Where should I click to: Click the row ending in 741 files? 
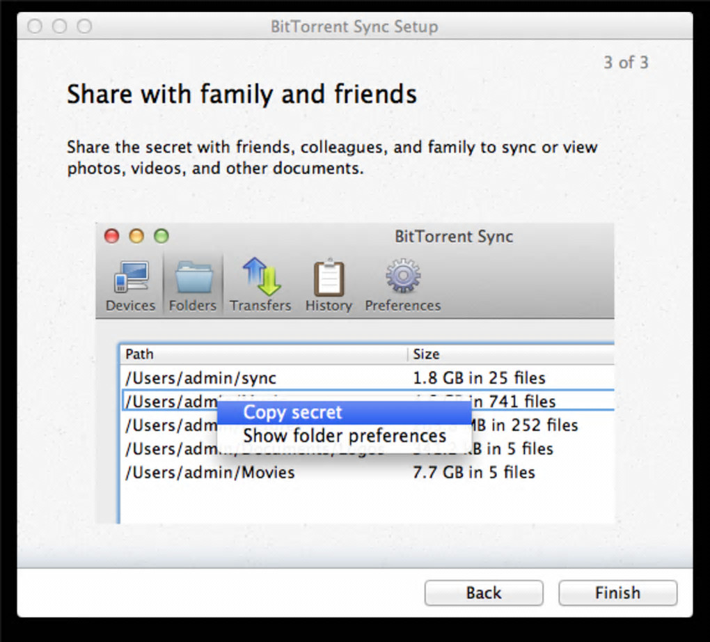tap(368, 401)
